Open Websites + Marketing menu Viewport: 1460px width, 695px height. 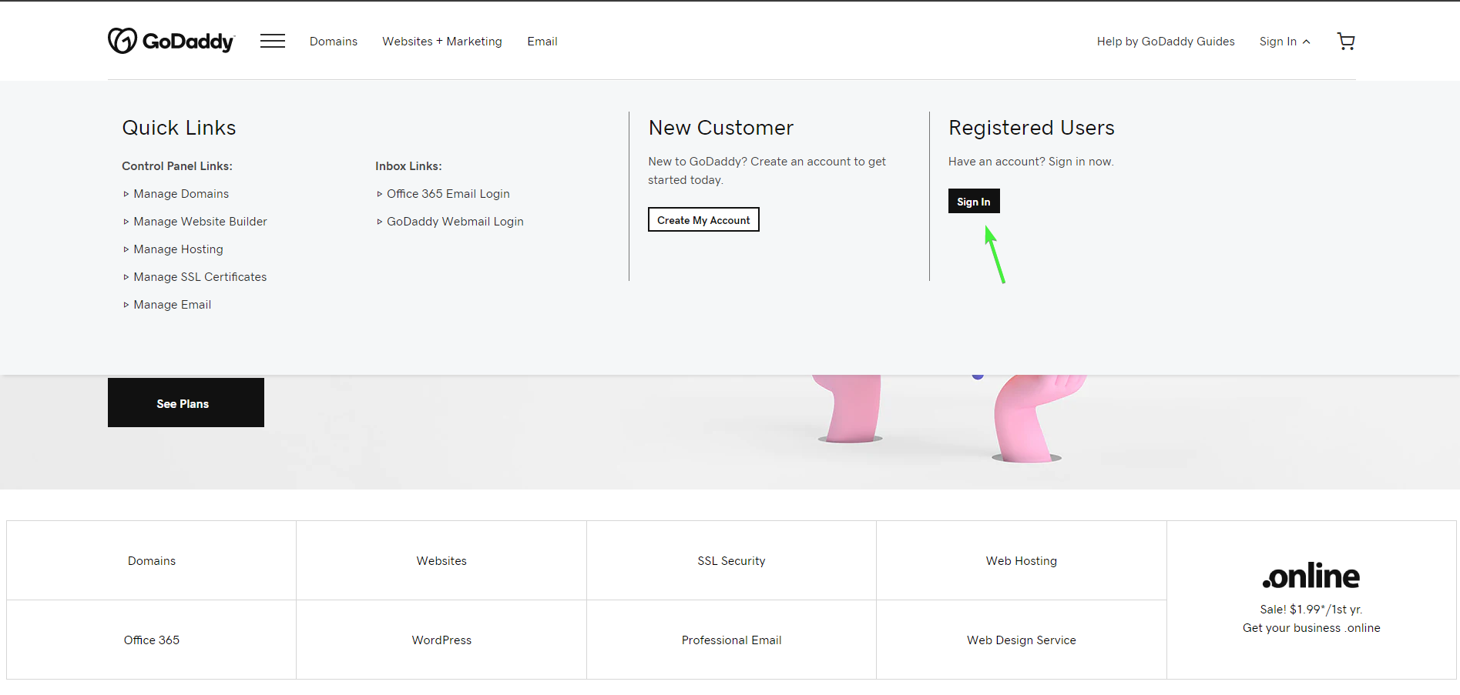442,42
